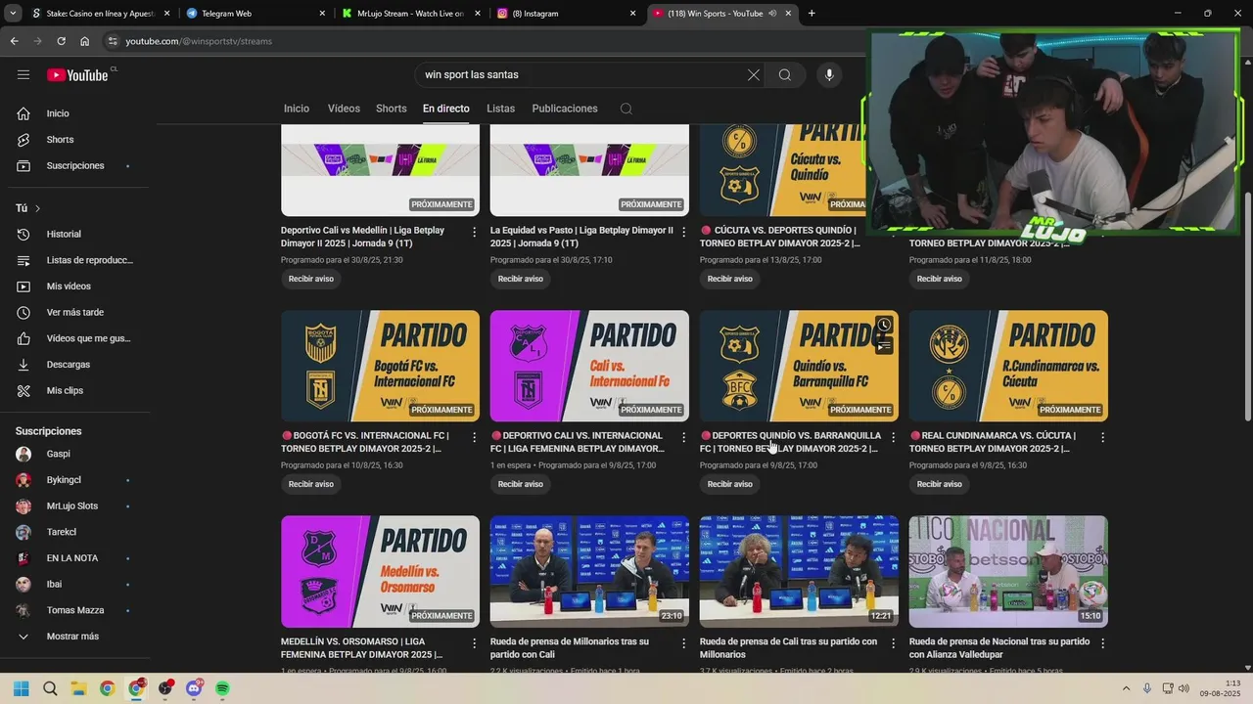Switch to the Instagram browser tab
This screenshot has height=704, width=1253.
pos(568,14)
